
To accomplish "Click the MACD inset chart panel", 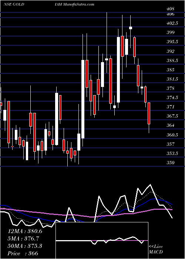I will (102, 240).
